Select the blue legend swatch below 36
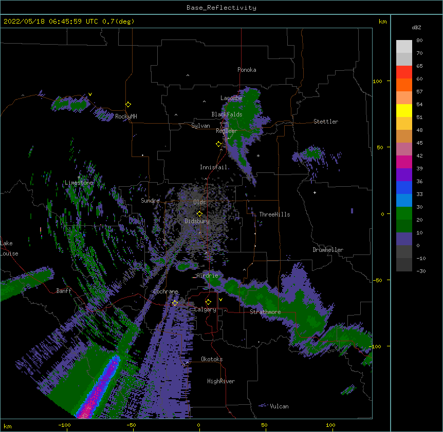Screen dimensions: 443x432 [404, 187]
